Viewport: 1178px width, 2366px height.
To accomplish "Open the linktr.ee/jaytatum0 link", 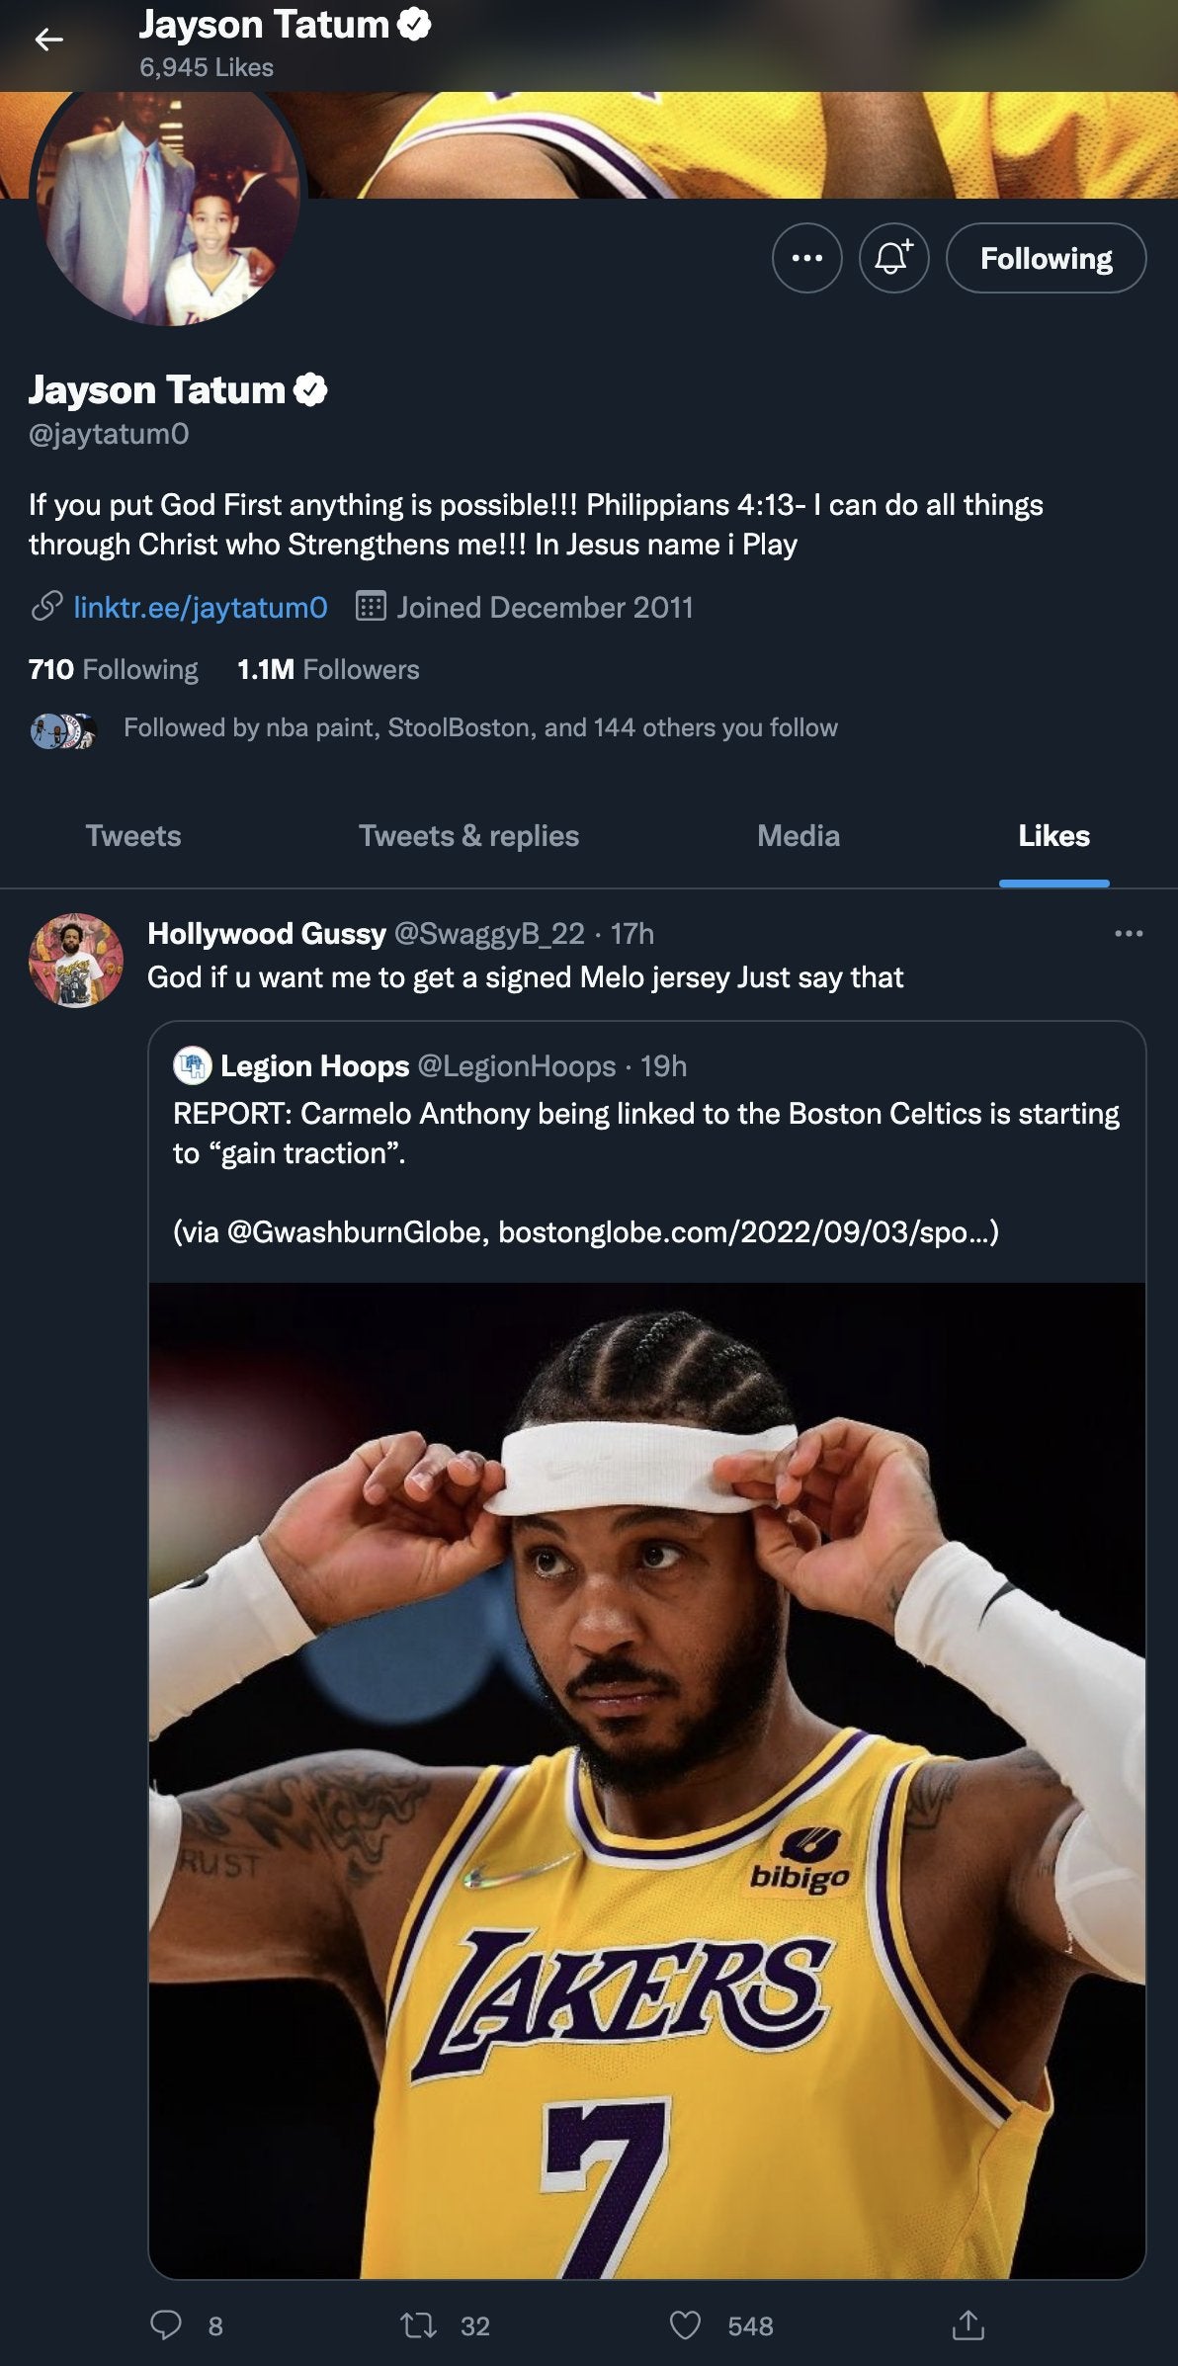I will click(201, 607).
